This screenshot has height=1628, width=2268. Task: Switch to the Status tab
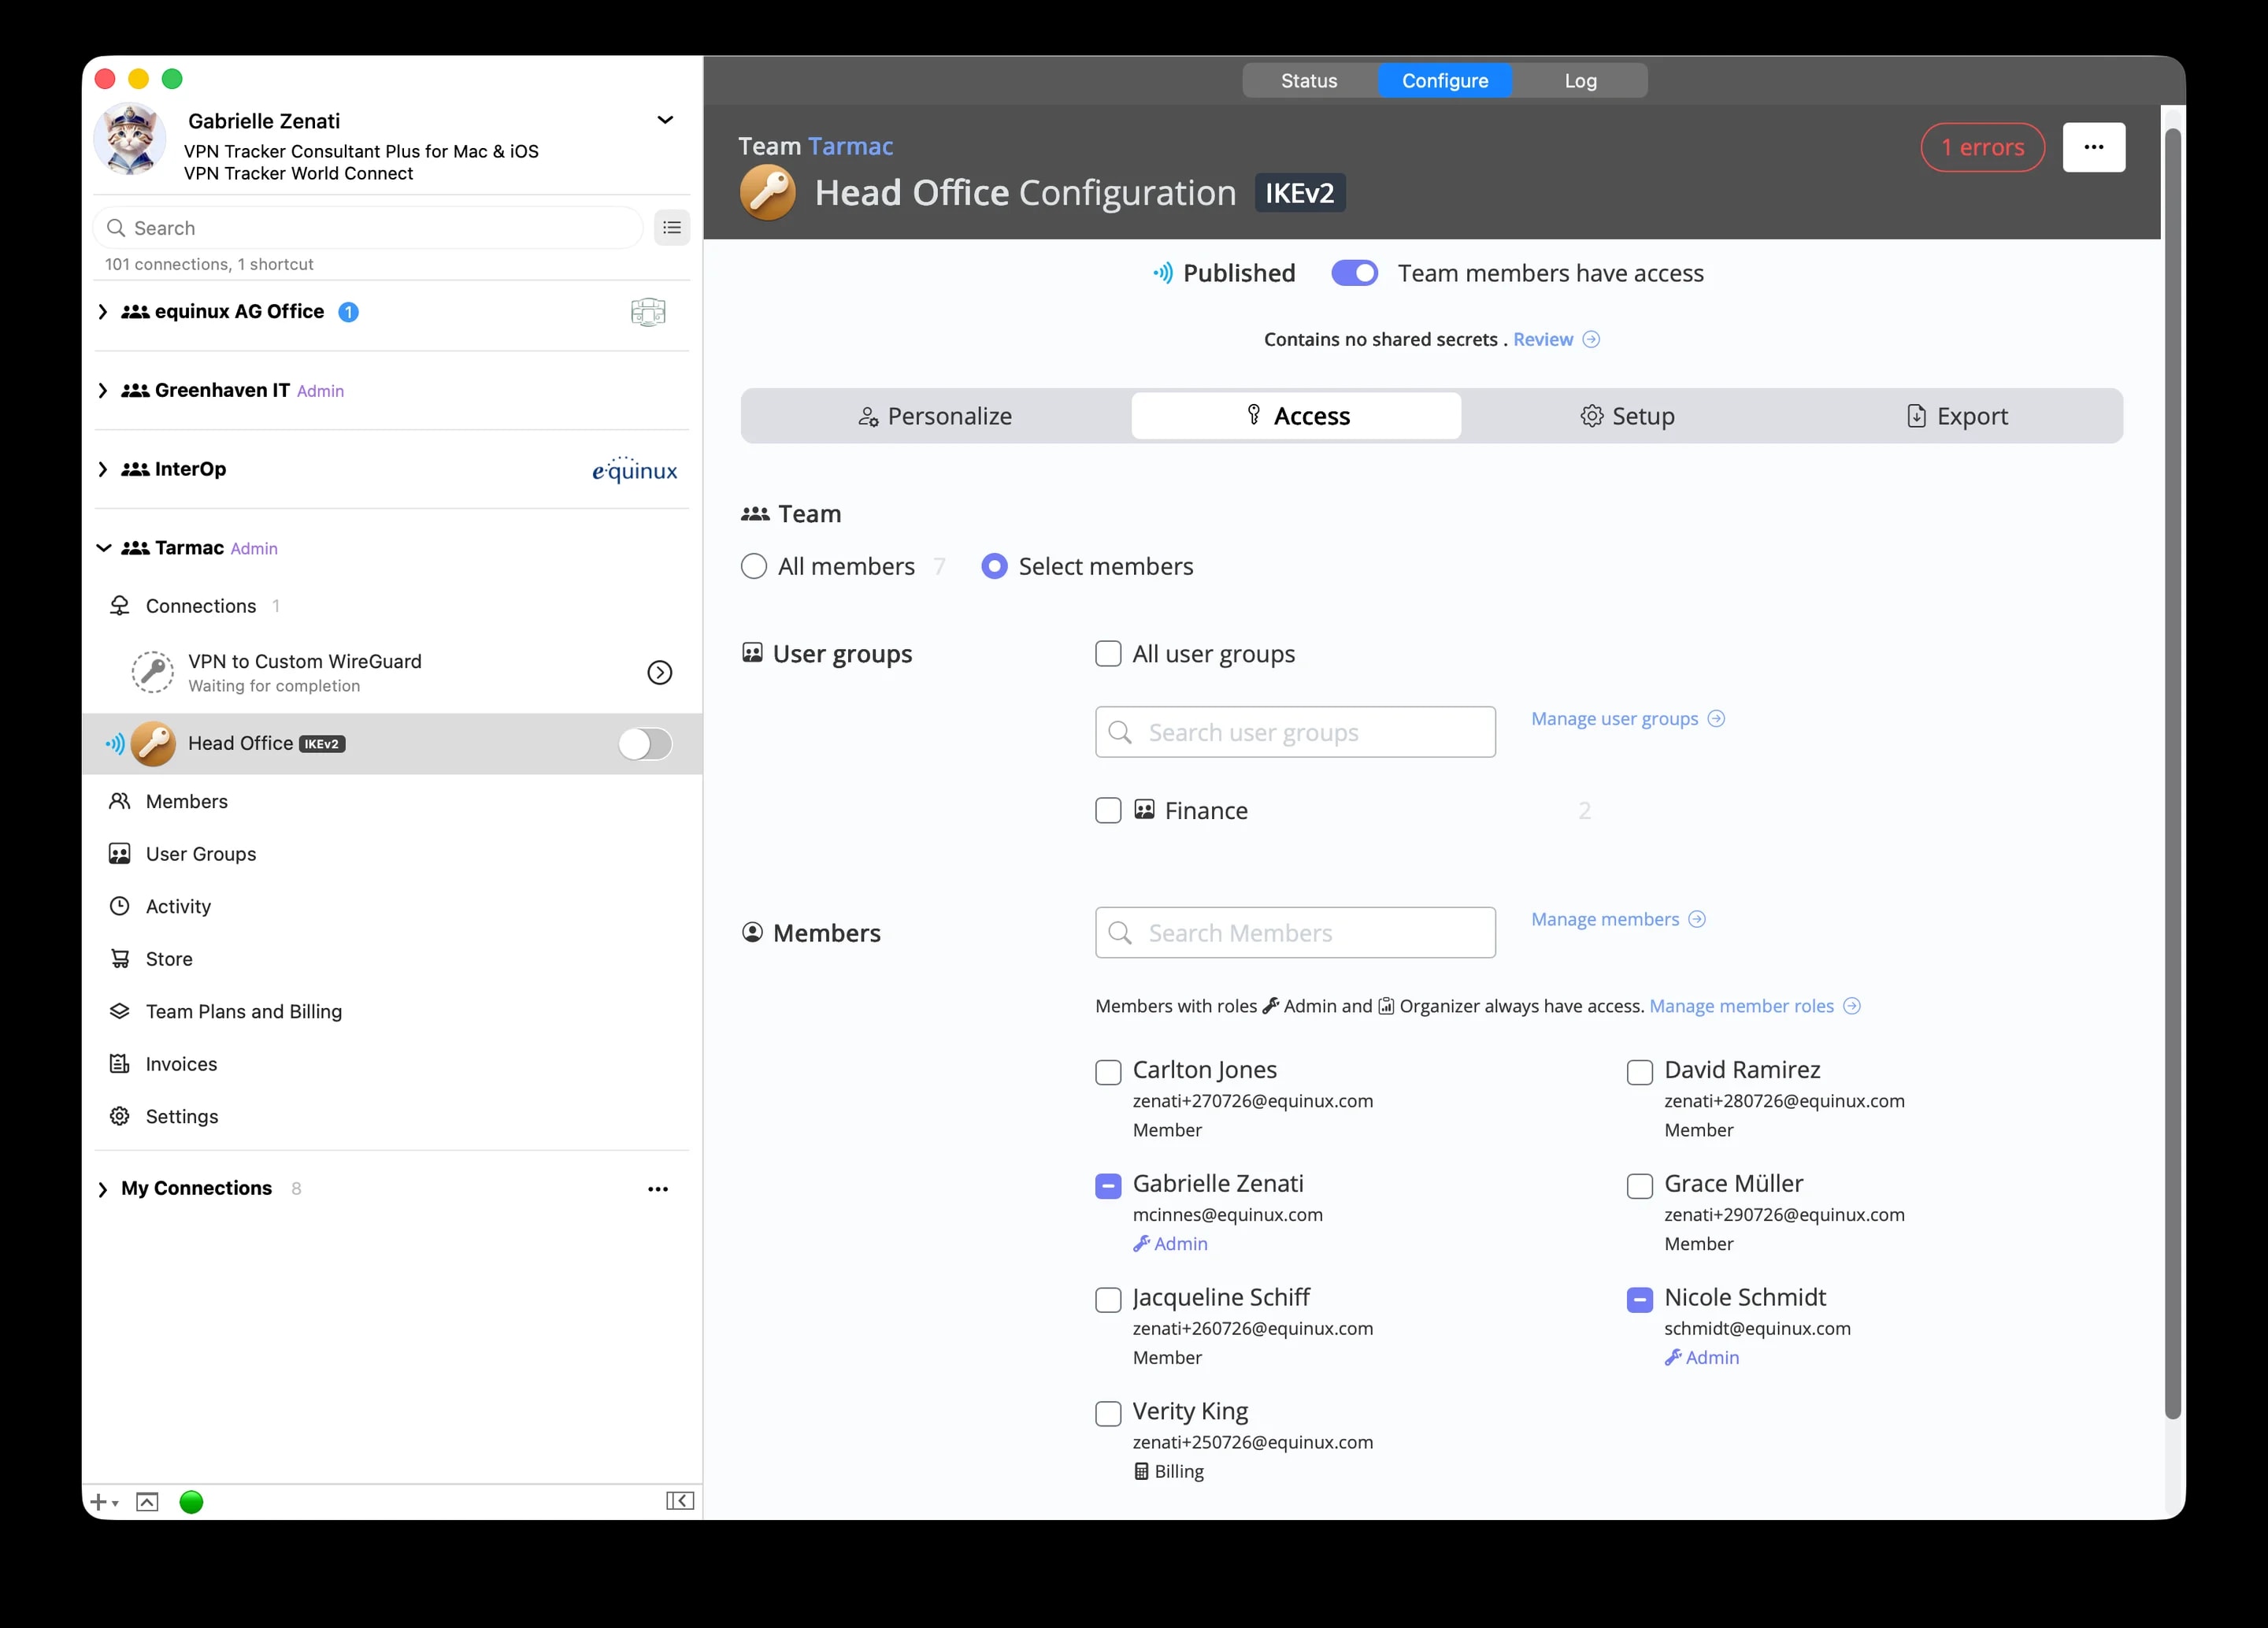(x=1309, y=81)
